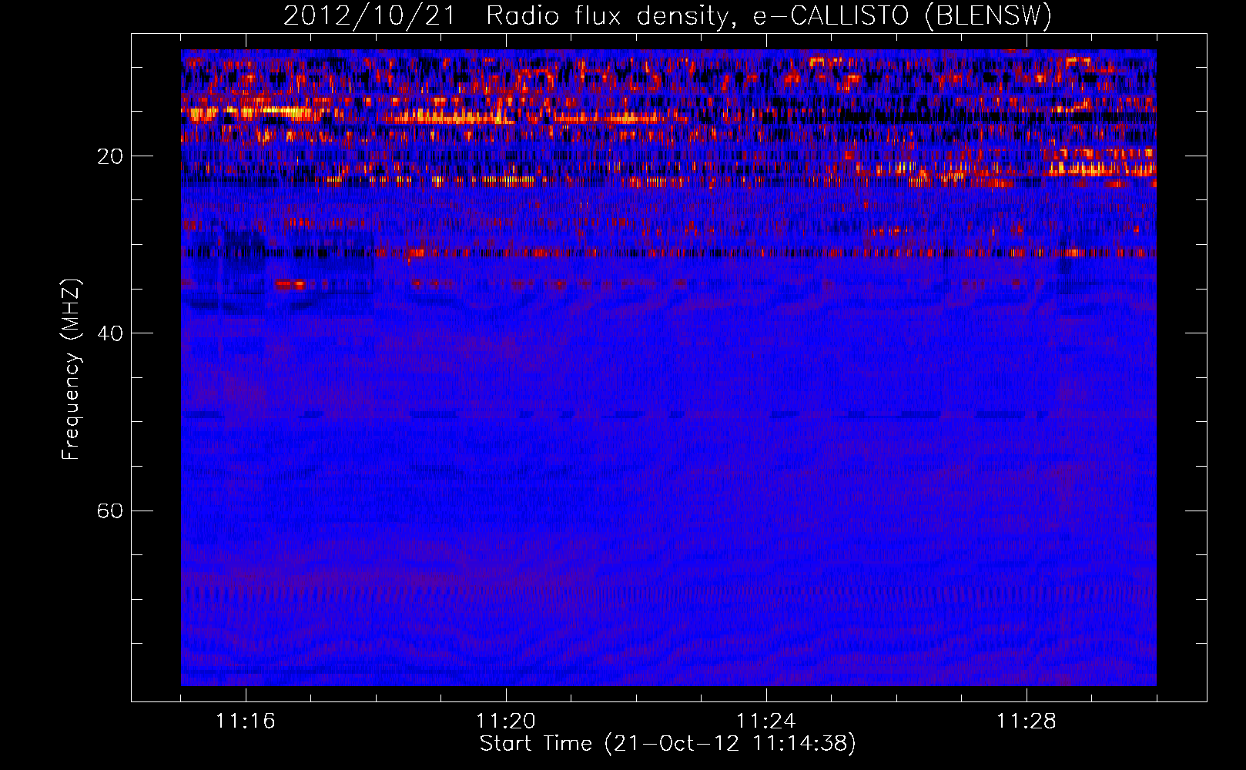Click the 'Frequency (MHZ)' y-axis label
The height and width of the screenshot is (770, 1246).
pyautogui.click(x=71, y=370)
